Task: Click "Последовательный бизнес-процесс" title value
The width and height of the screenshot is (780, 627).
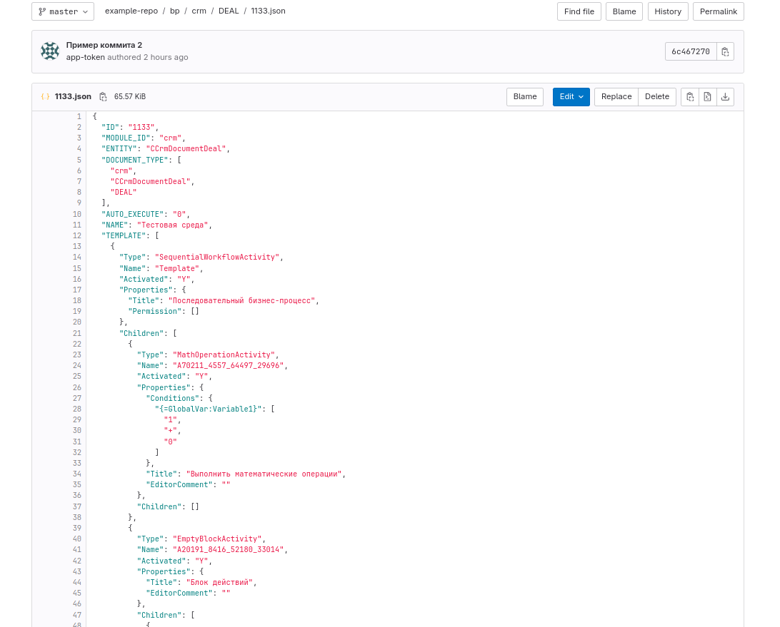Action: (241, 300)
